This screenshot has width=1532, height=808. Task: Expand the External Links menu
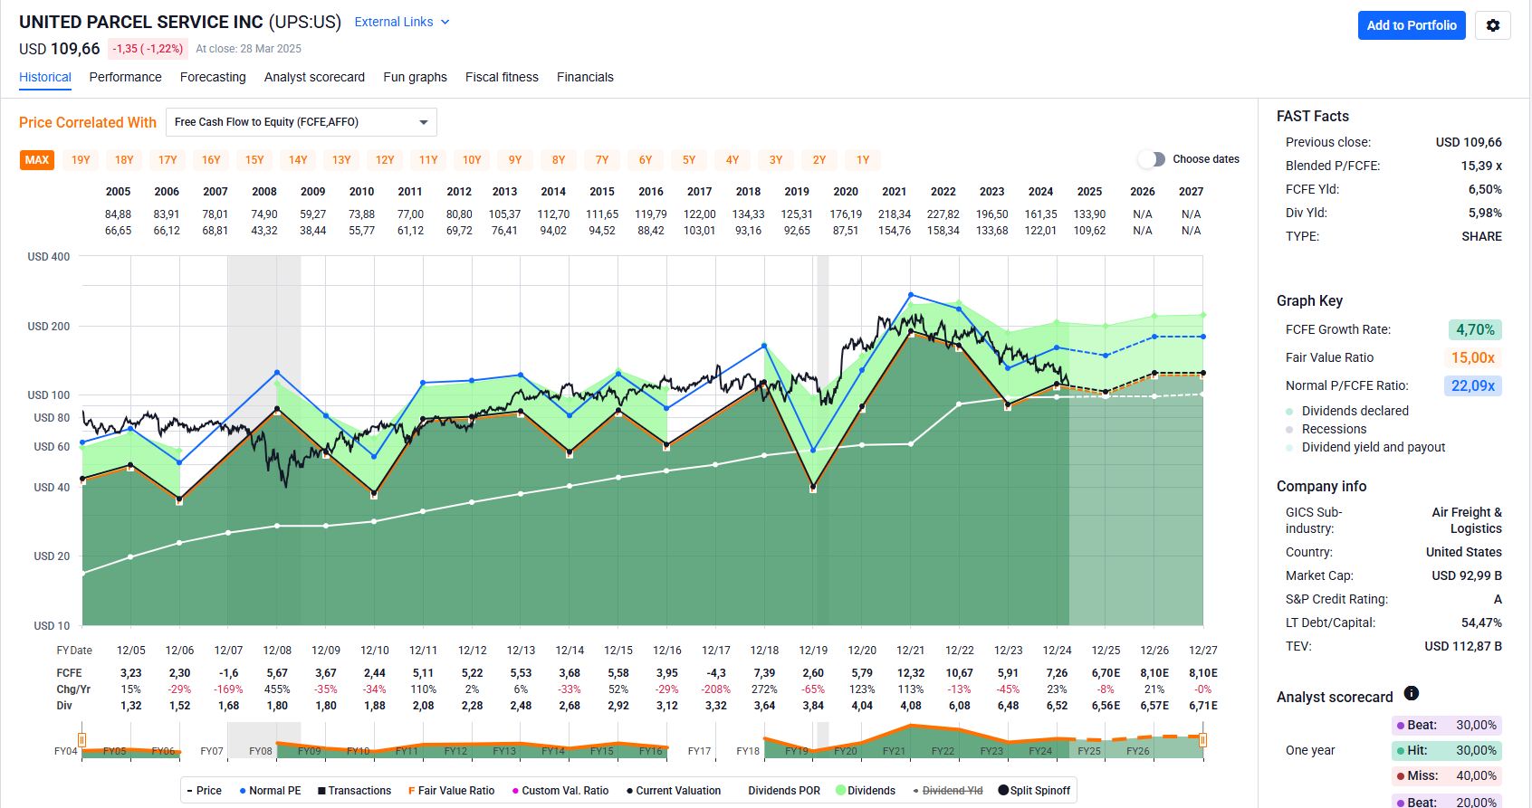[x=401, y=22]
